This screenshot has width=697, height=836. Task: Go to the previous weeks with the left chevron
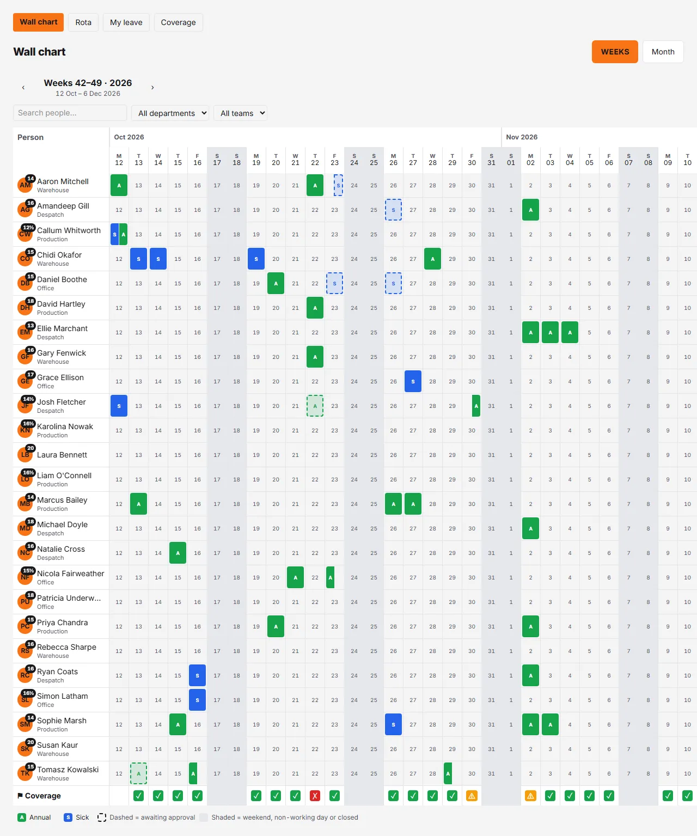[23, 87]
